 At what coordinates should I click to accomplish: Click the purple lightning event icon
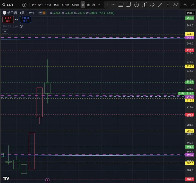click(x=47, y=180)
